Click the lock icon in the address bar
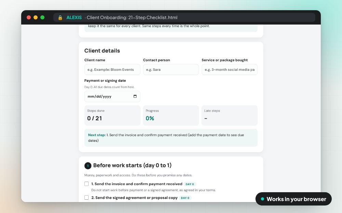The height and width of the screenshot is (213, 342). tap(60, 18)
